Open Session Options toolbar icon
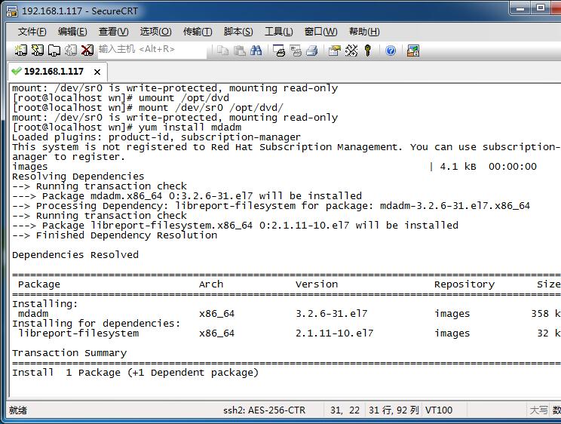This screenshot has height=424, width=561. pyautogui.click(x=335, y=51)
